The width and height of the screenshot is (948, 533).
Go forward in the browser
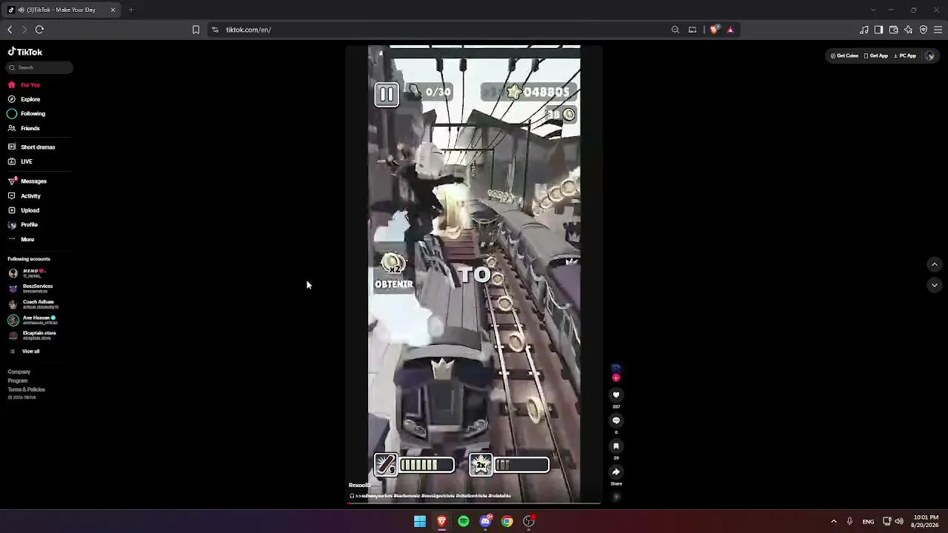click(x=24, y=30)
